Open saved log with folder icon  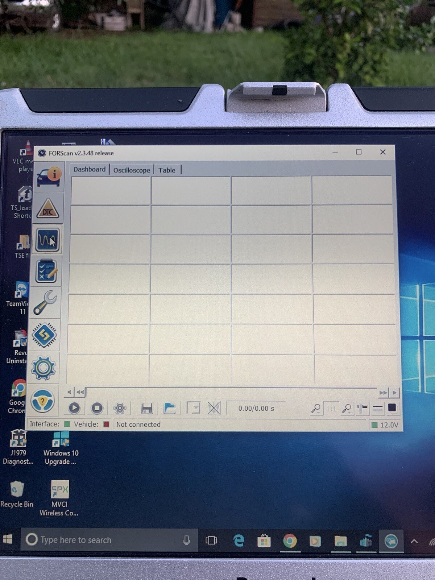(169, 409)
